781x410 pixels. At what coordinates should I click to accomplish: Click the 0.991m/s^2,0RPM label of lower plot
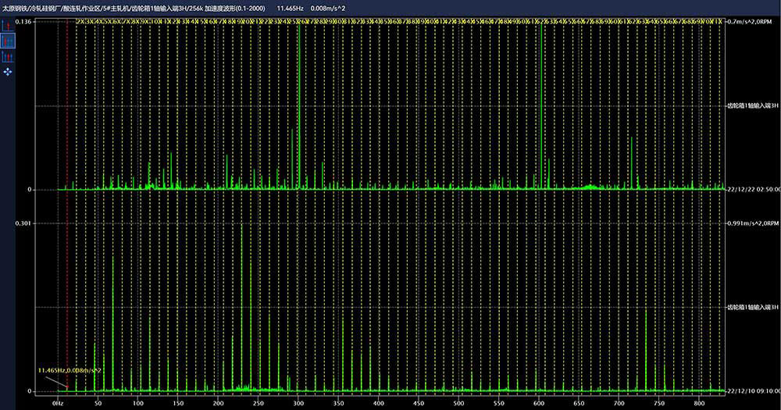point(752,223)
